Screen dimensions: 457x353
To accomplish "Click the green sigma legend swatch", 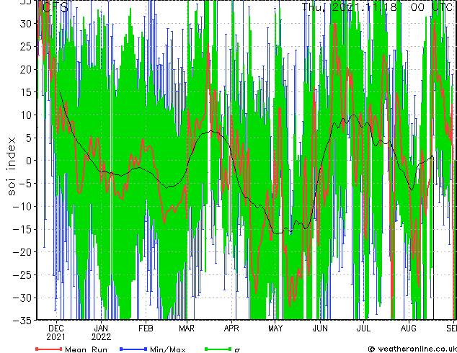I will coord(218,349).
